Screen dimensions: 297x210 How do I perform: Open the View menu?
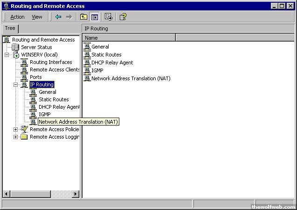[37, 17]
